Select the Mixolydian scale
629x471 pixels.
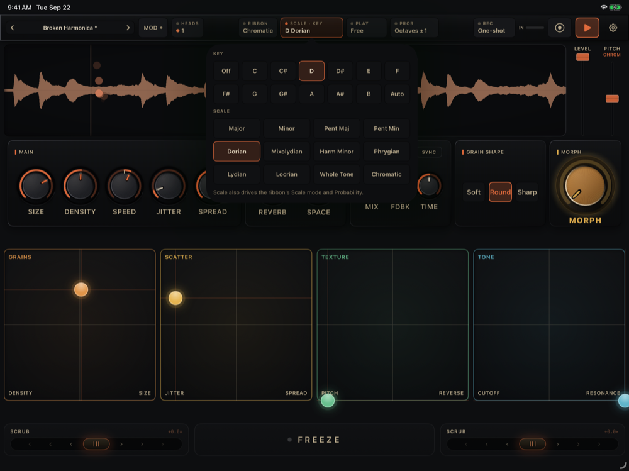pos(286,152)
